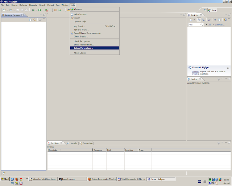Click the Print toolbar icon
The height and width of the screenshot is (186, 232).
(26, 10)
